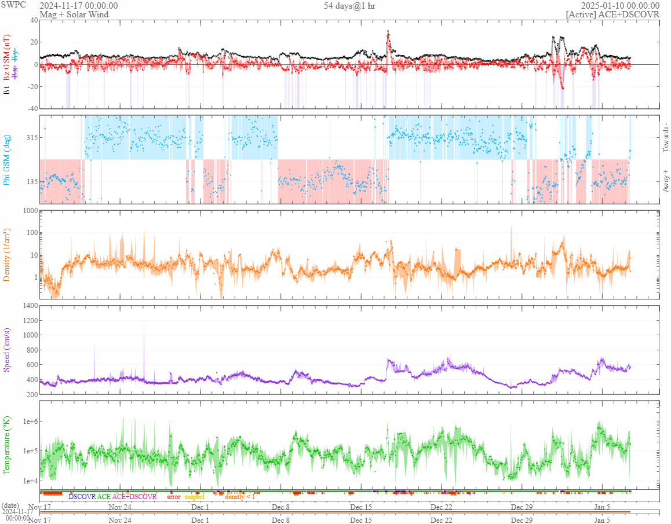Click the '1e+4' tick on the temperature axis

click(x=31, y=481)
